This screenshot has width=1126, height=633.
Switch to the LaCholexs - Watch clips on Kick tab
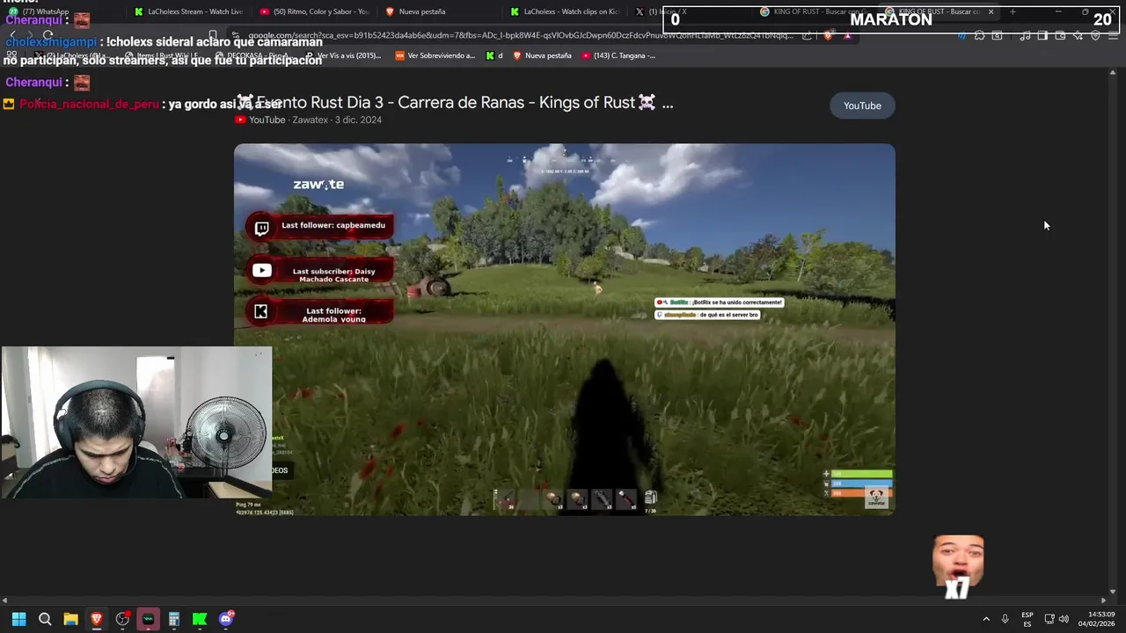click(565, 11)
